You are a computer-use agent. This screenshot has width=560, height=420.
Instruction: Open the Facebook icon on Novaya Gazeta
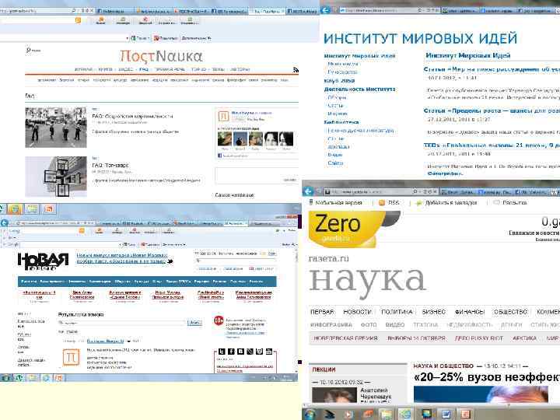pyautogui.click(x=231, y=352)
